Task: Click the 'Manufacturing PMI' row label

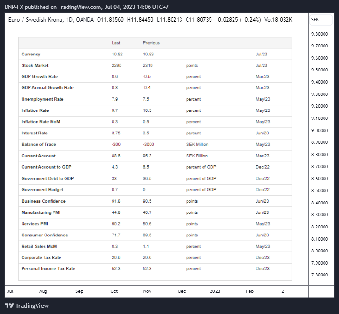Action: 41,212
